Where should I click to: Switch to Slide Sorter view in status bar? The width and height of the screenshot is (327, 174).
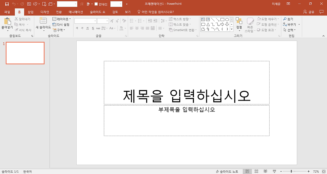point(256,171)
